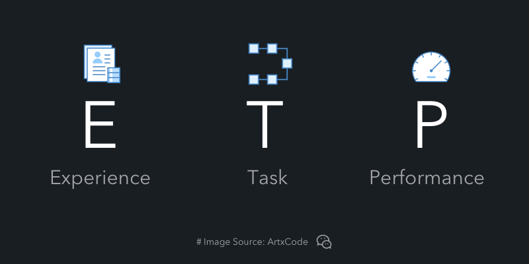
Task: Select the small data table on resume icon
Action: [x=114, y=75]
